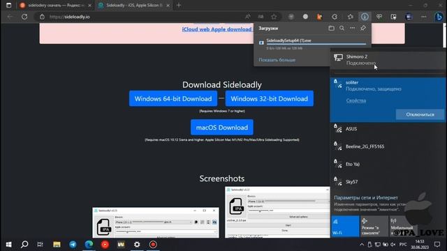Open a new browser tab

tap(179, 6)
